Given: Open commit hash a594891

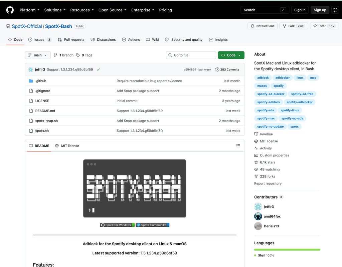Looking at the screenshot, I should (x=190, y=70).
